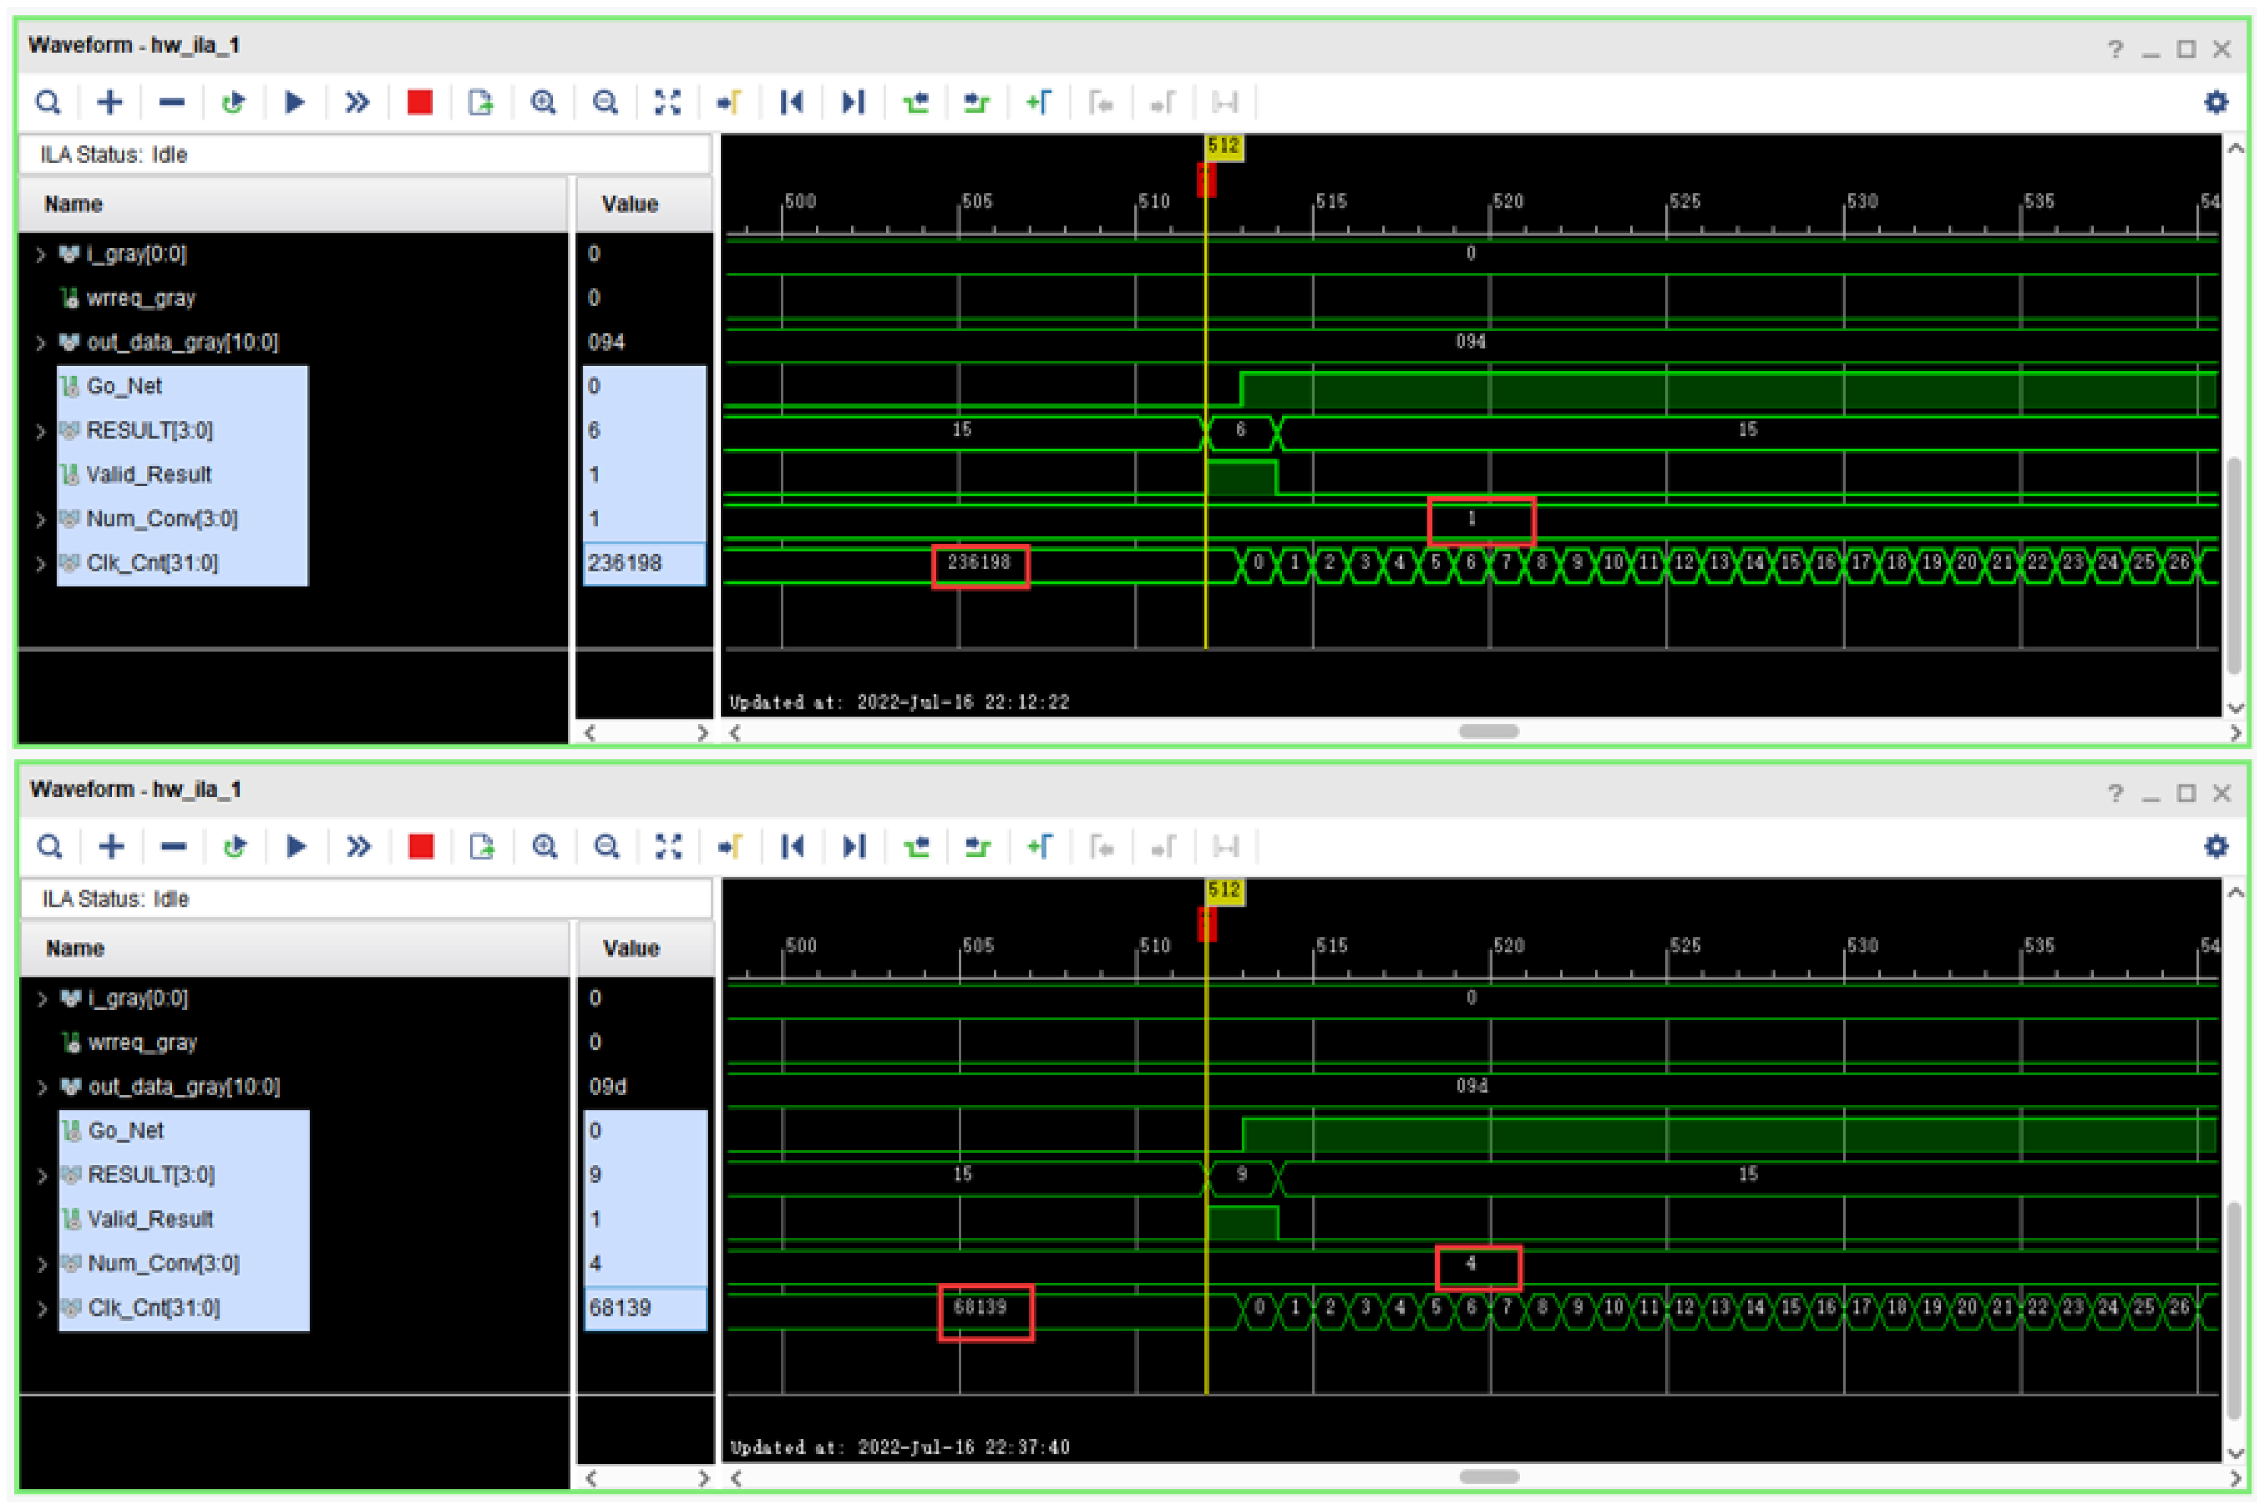
Task: Go to last sample in top waveform
Action: point(853,102)
